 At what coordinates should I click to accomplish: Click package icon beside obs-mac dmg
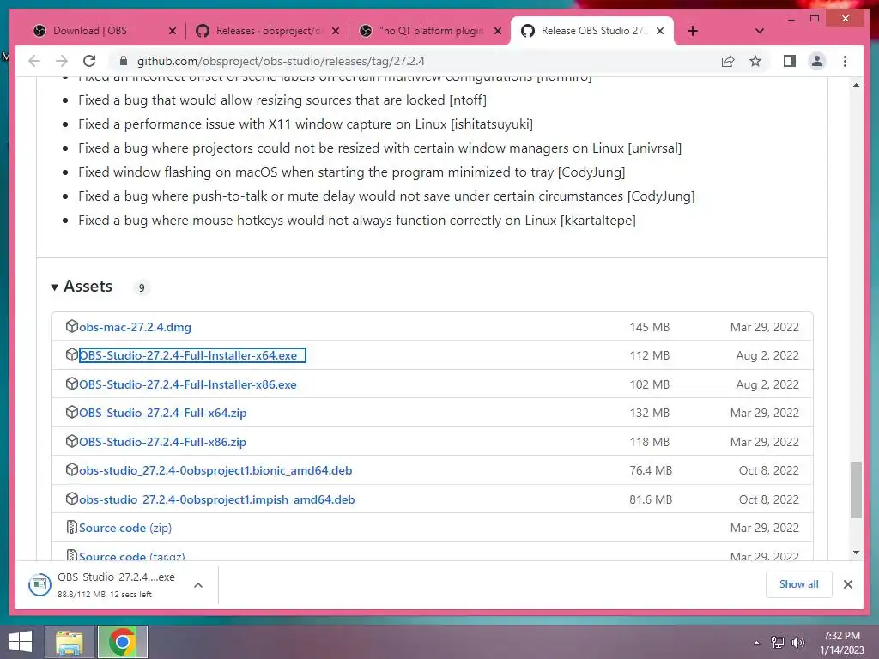[x=72, y=326]
